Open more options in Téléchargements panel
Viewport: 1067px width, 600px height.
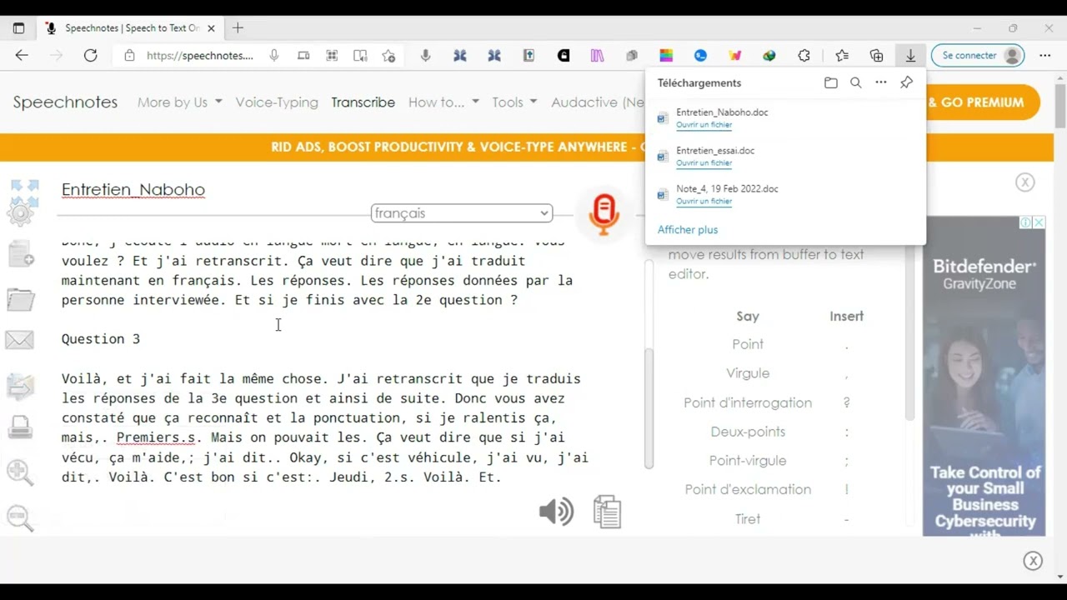click(x=880, y=82)
